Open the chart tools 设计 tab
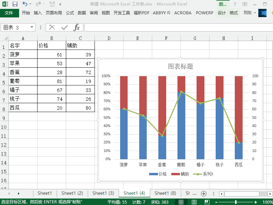 [221, 13]
